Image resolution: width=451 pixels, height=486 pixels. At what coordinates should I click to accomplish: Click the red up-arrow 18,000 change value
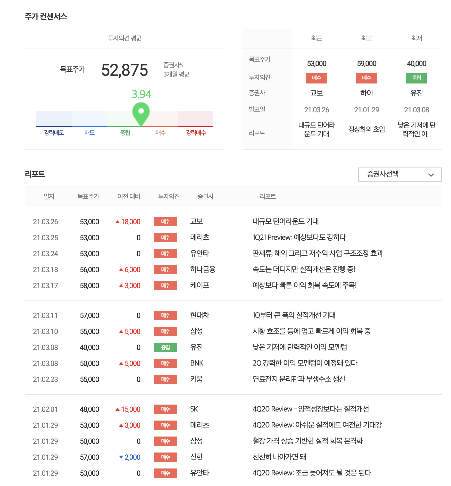pyautogui.click(x=128, y=222)
